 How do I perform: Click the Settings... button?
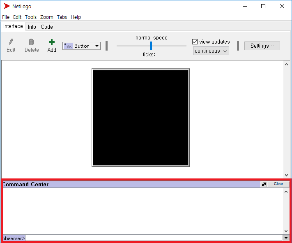(262, 46)
